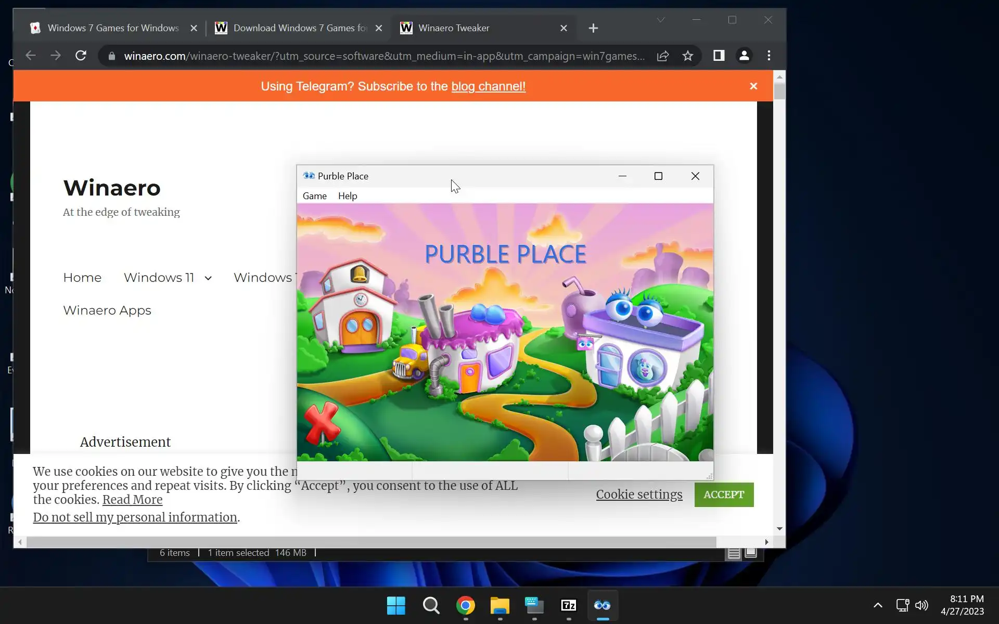This screenshot has width=999, height=624.
Task: Dismiss the Telegram banner with the X
Action: coord(753,86)
